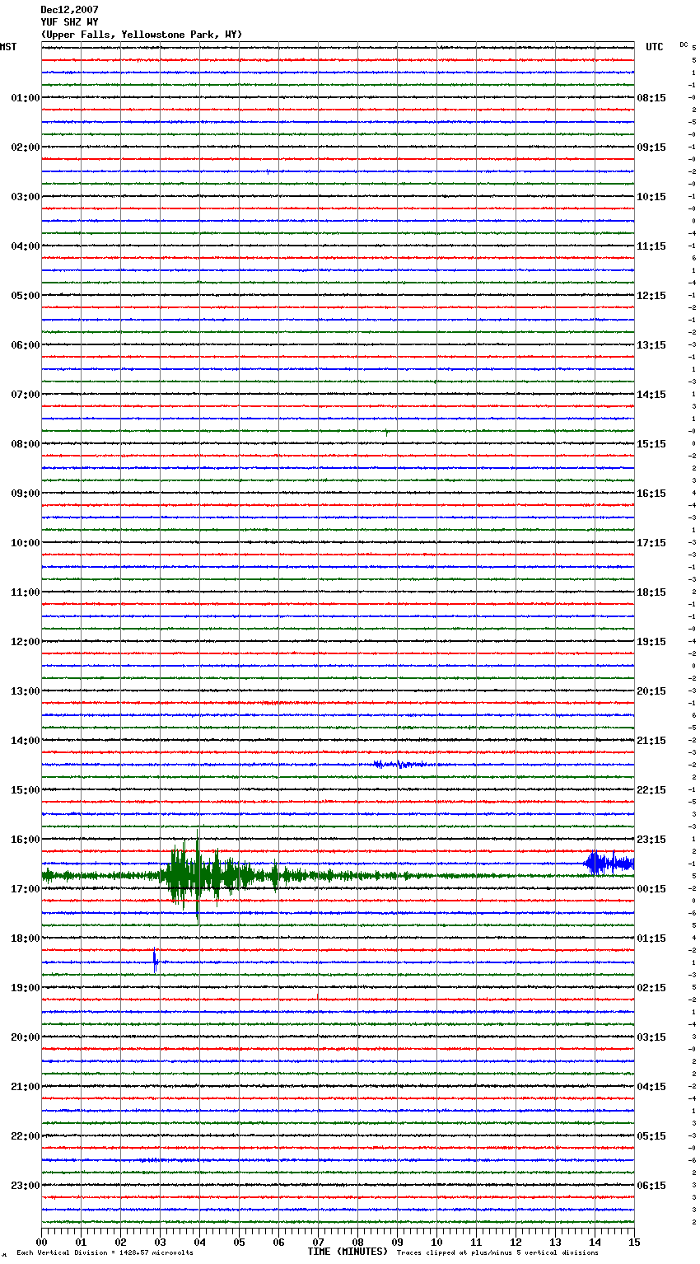Select the 12:00 MST time label
Viewport: 700px width, 1264px height.
tap(25, 642)
